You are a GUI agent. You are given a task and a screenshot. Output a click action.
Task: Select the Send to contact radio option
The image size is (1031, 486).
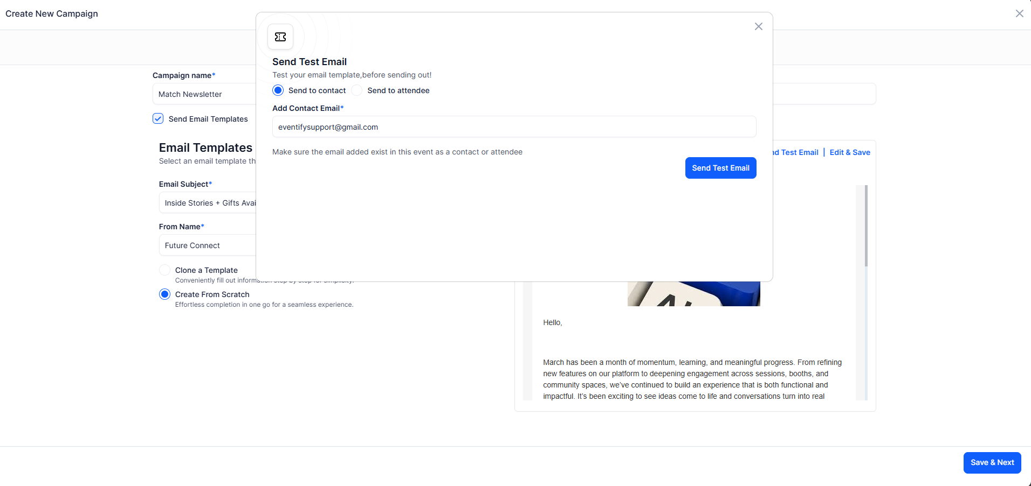278,90
